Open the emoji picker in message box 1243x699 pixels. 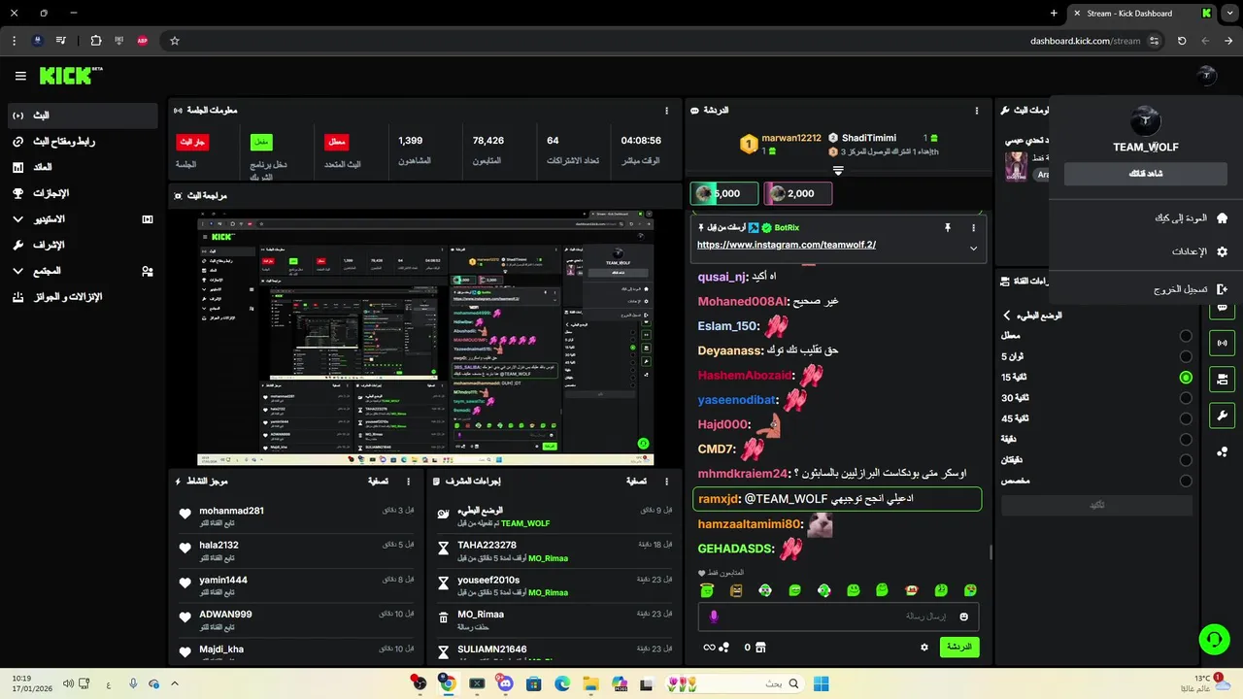[x=964, y=616]
